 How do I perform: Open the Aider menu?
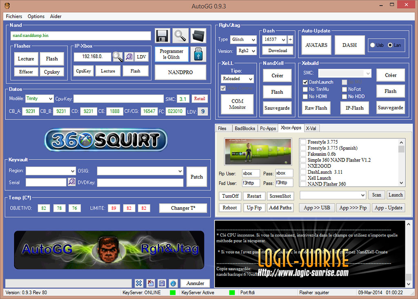[56, 16]
